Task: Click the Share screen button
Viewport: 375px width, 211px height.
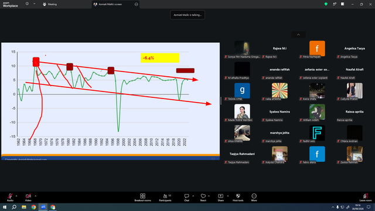Action: tap(220, 198)
